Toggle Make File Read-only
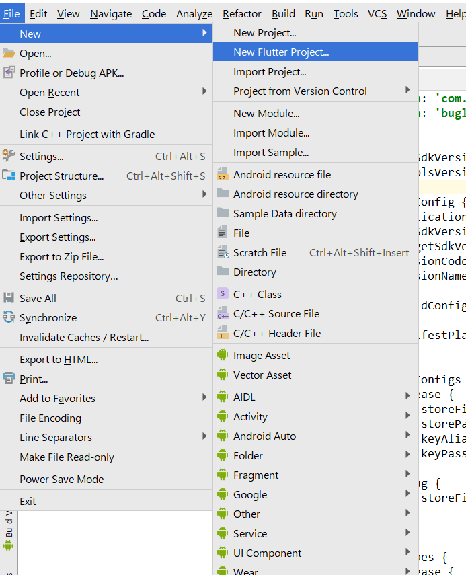 [67, 457]
